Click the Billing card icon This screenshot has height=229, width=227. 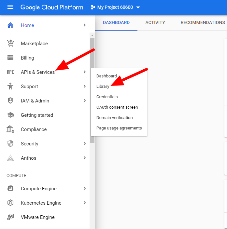10,58
